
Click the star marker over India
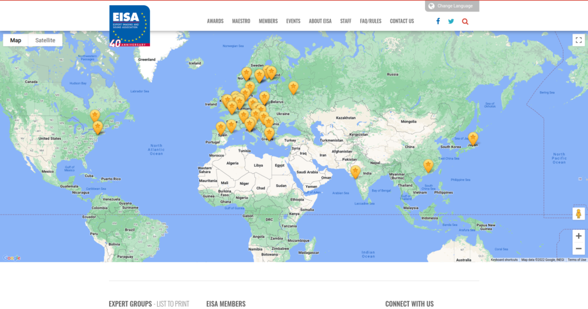[x=355, y=171]
